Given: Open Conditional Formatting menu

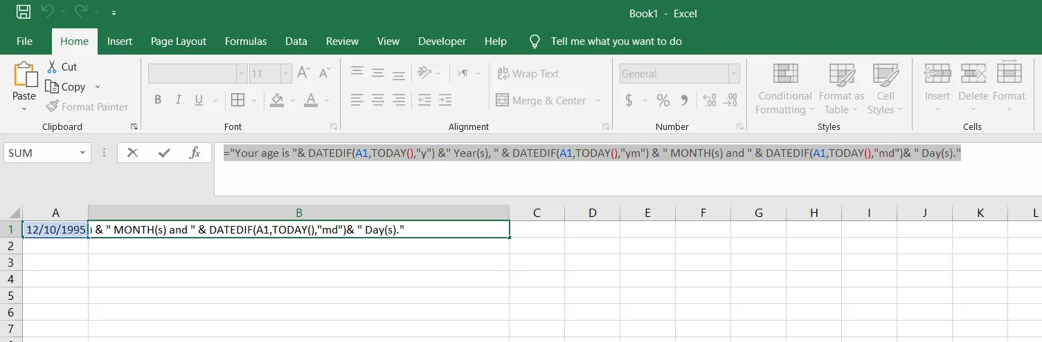Looking at the screenshot, I should click(x=784, y=88).
